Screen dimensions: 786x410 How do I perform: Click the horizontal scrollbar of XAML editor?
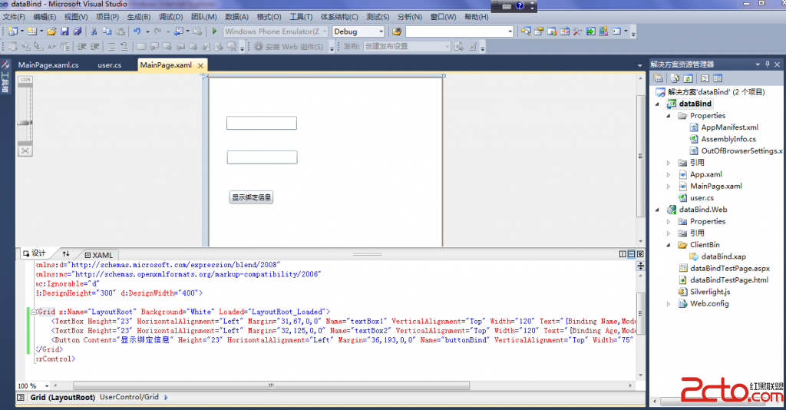point(271,385)
